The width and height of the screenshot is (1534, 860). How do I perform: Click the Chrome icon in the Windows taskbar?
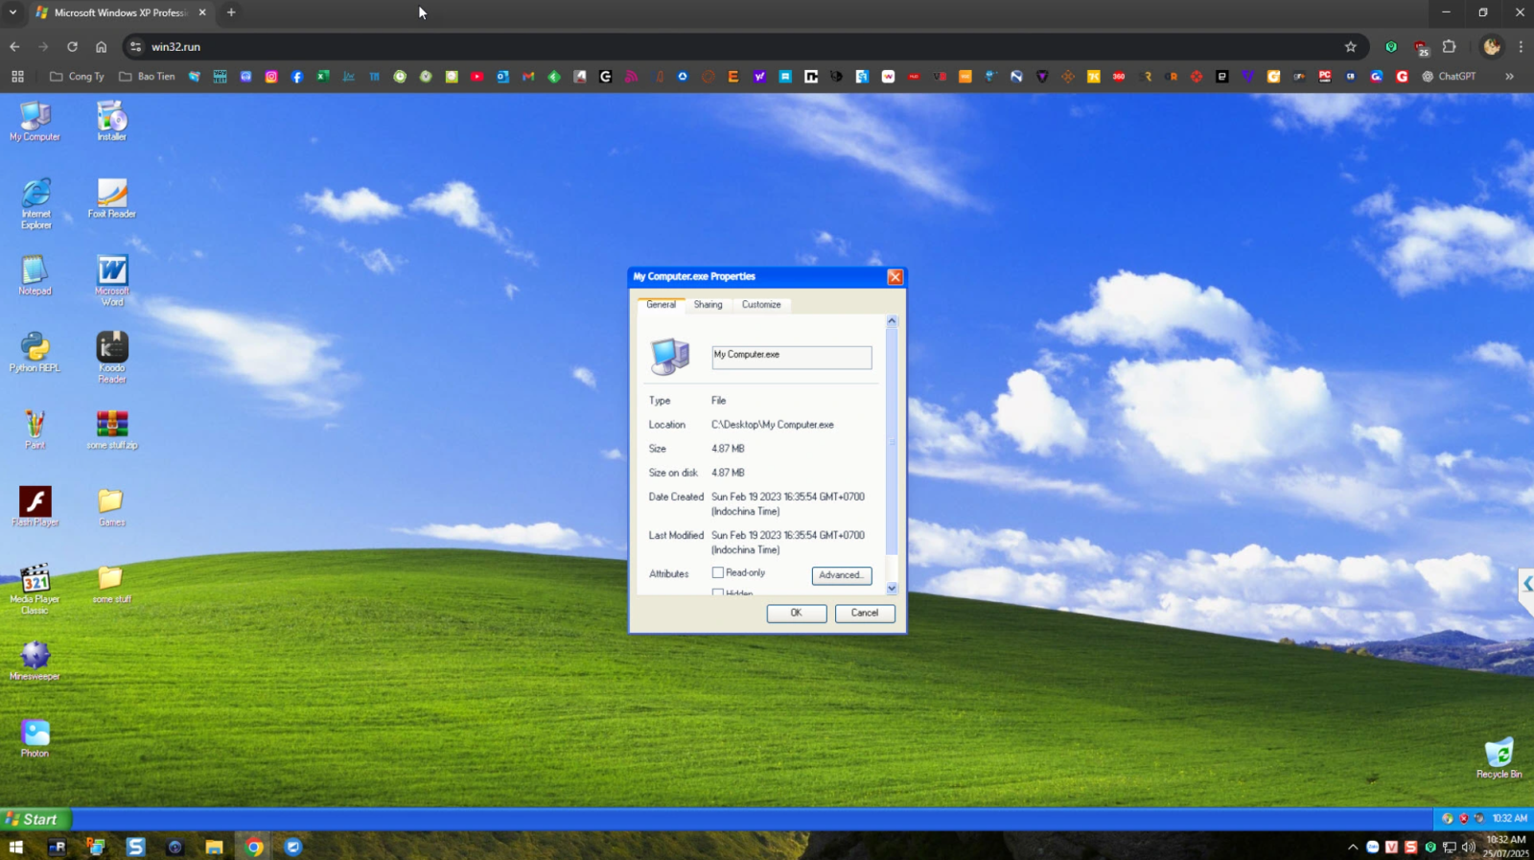coord(254,847)
